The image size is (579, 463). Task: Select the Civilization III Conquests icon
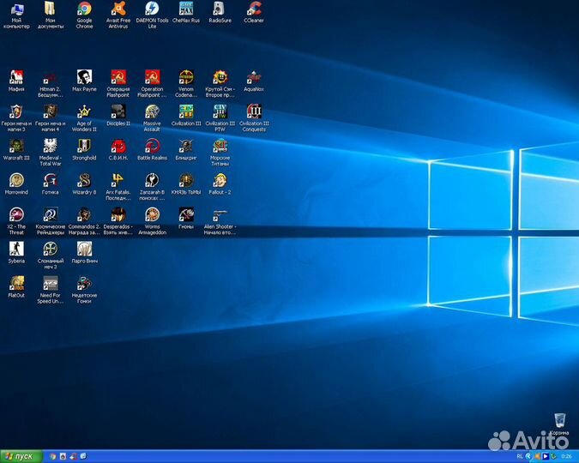tap(254, 118)
